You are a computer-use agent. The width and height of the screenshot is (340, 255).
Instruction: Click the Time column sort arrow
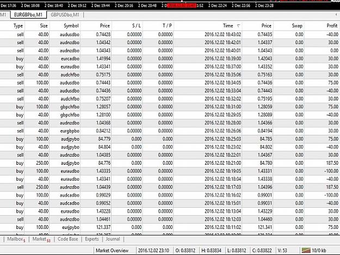coord(238,26)
